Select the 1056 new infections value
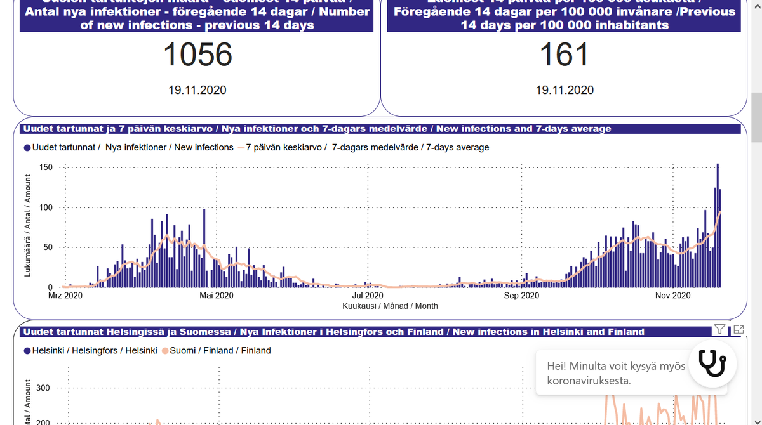The width and height of the screenshot is (762, 425). [x=197, y=55]
